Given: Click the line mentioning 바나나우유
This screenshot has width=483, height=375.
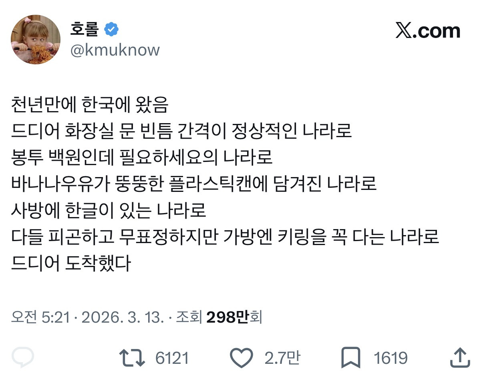Looking at the screenshot, I should [x=194, y=184].
